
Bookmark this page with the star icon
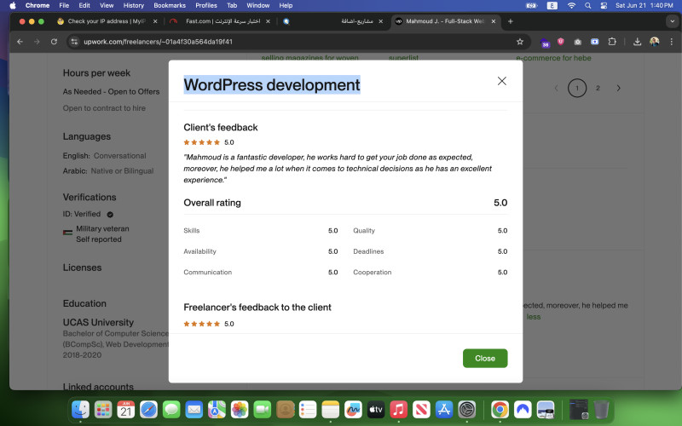[x=519, y=41]
